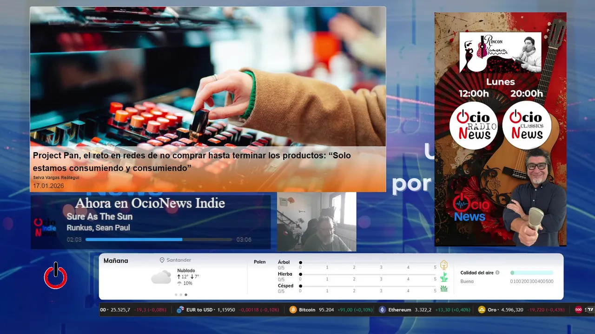
Task: Click the red power logo icon
Action: (x=56, y=276)
